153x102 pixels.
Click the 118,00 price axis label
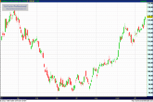[150, 33]
